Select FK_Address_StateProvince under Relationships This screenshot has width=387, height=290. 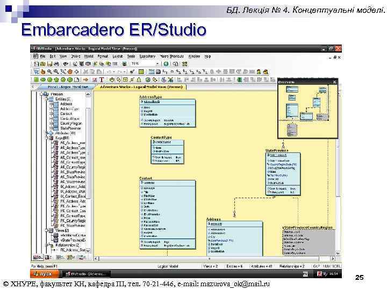pyautogui.click(x=73, y=250)
